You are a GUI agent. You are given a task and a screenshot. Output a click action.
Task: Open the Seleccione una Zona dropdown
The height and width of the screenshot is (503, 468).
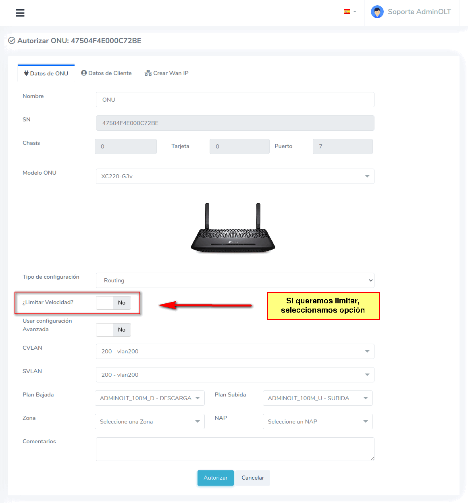pos(150,422)
